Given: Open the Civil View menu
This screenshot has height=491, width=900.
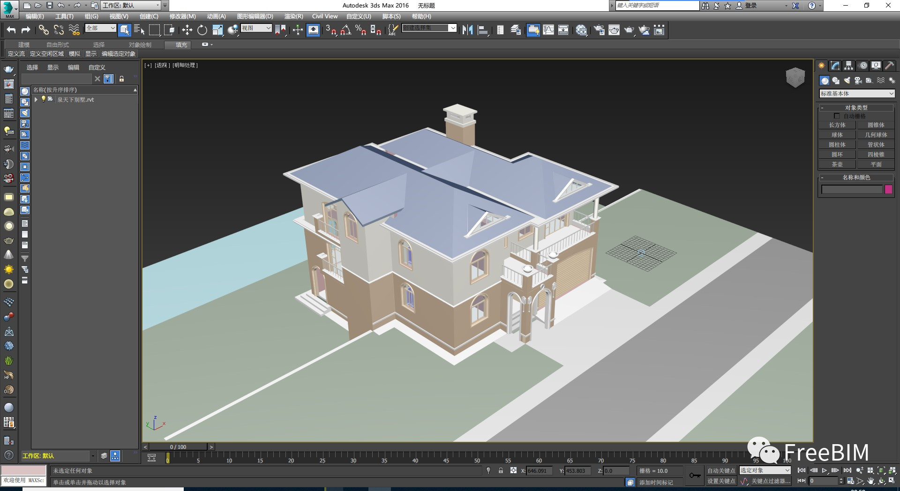Looking at the screenshot, I should [x=325, y=16].
